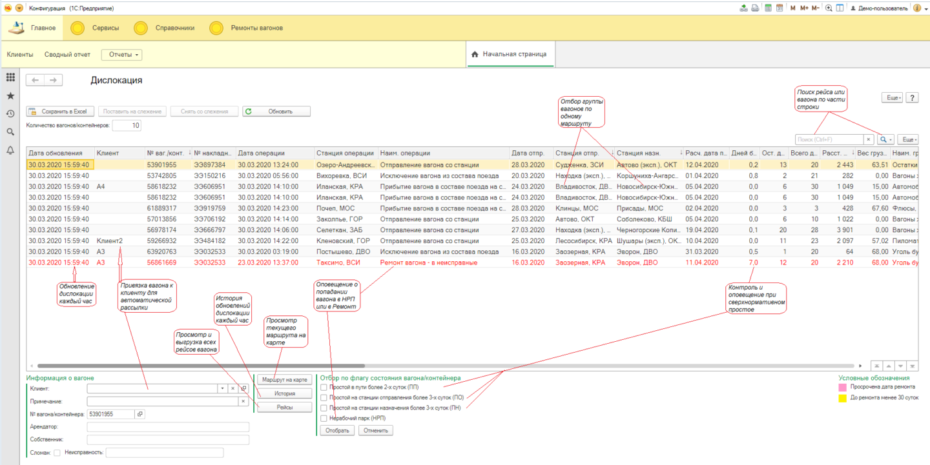The width and height of the screenshot is (930, 465).
Task: Click the M- memory subtract button
Action: coord(816,8)
